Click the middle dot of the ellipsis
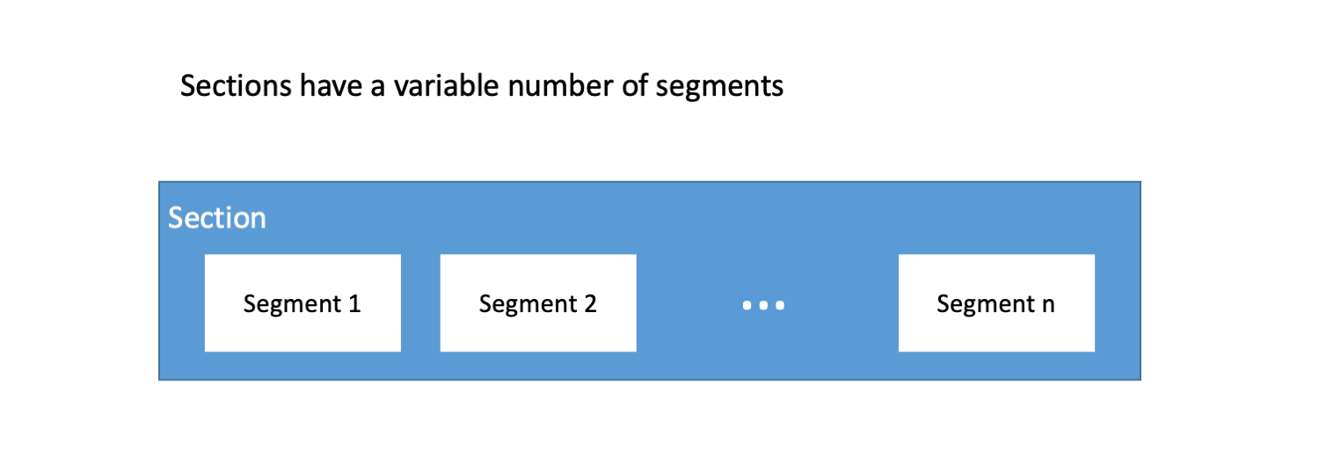 coord(763,306)
